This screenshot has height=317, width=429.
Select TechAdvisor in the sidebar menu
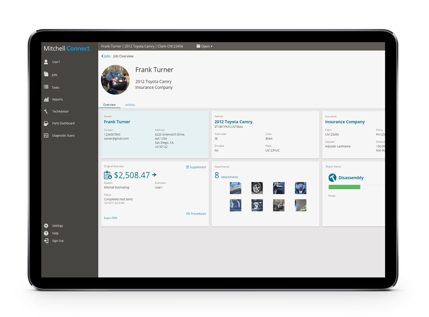[x=60, y=112]
